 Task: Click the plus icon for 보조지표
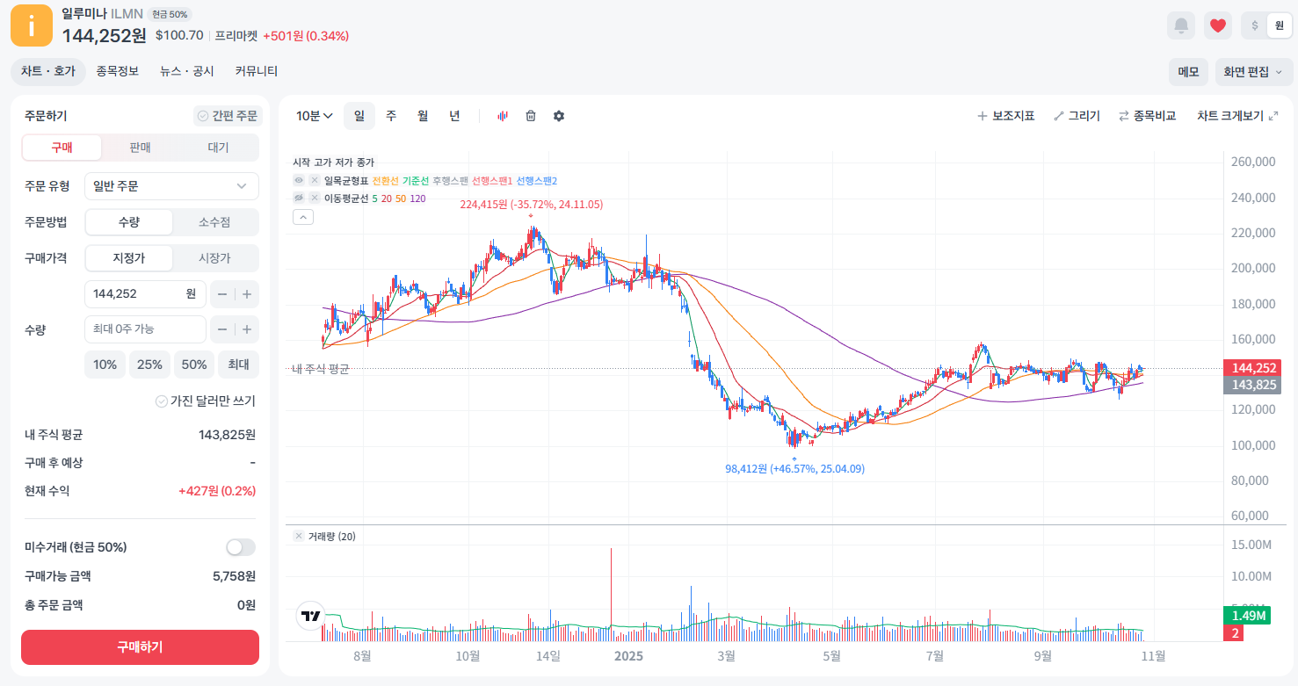tap(983, 116)
